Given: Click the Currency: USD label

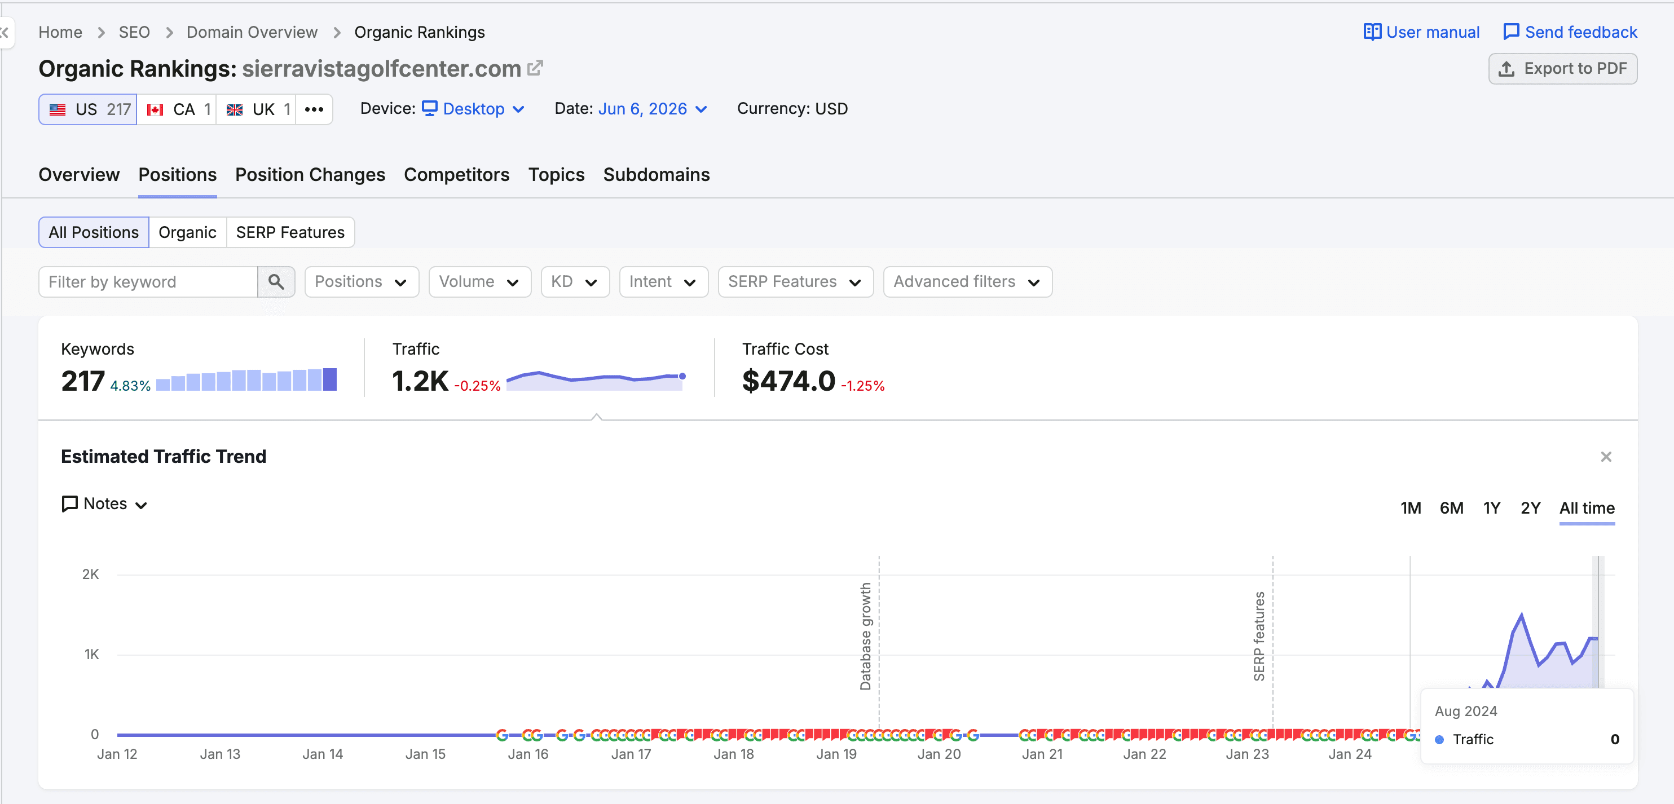Looking at the screenshot, I should pos(792,109).
